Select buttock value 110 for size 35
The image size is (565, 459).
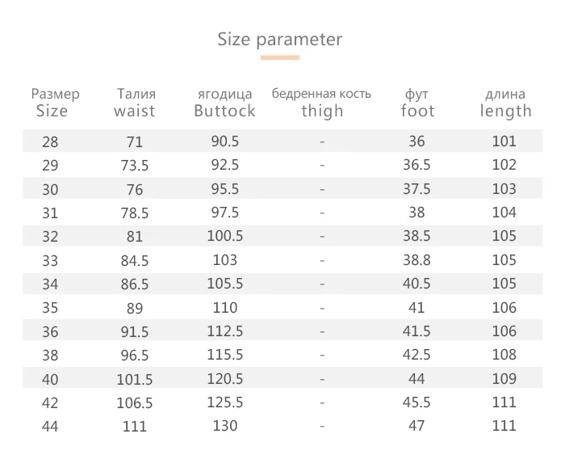225,308
